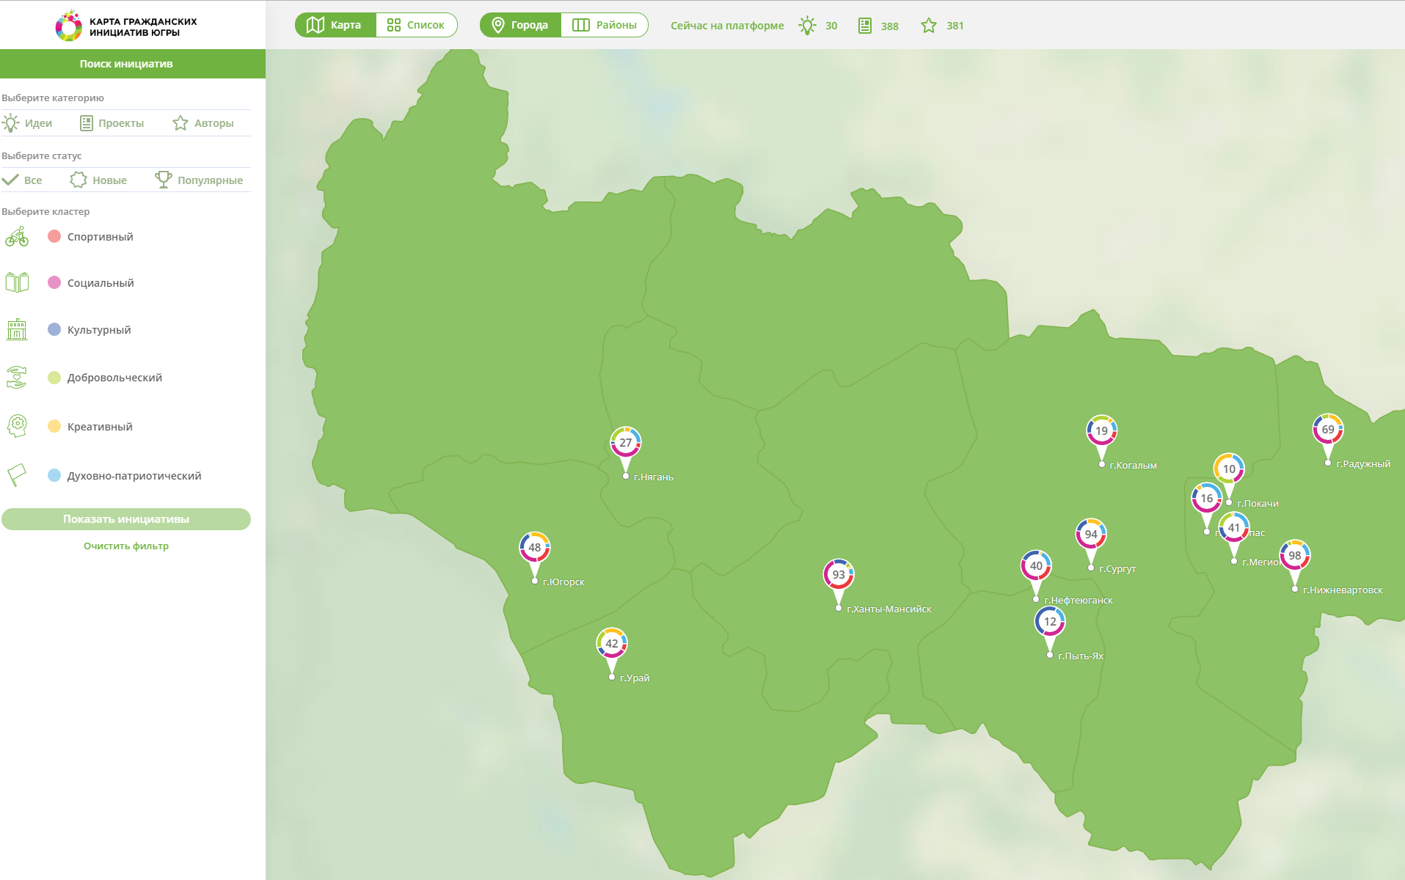
Task: Select the Проекты category
Action: pyautogui.click(x=112, y=123)
